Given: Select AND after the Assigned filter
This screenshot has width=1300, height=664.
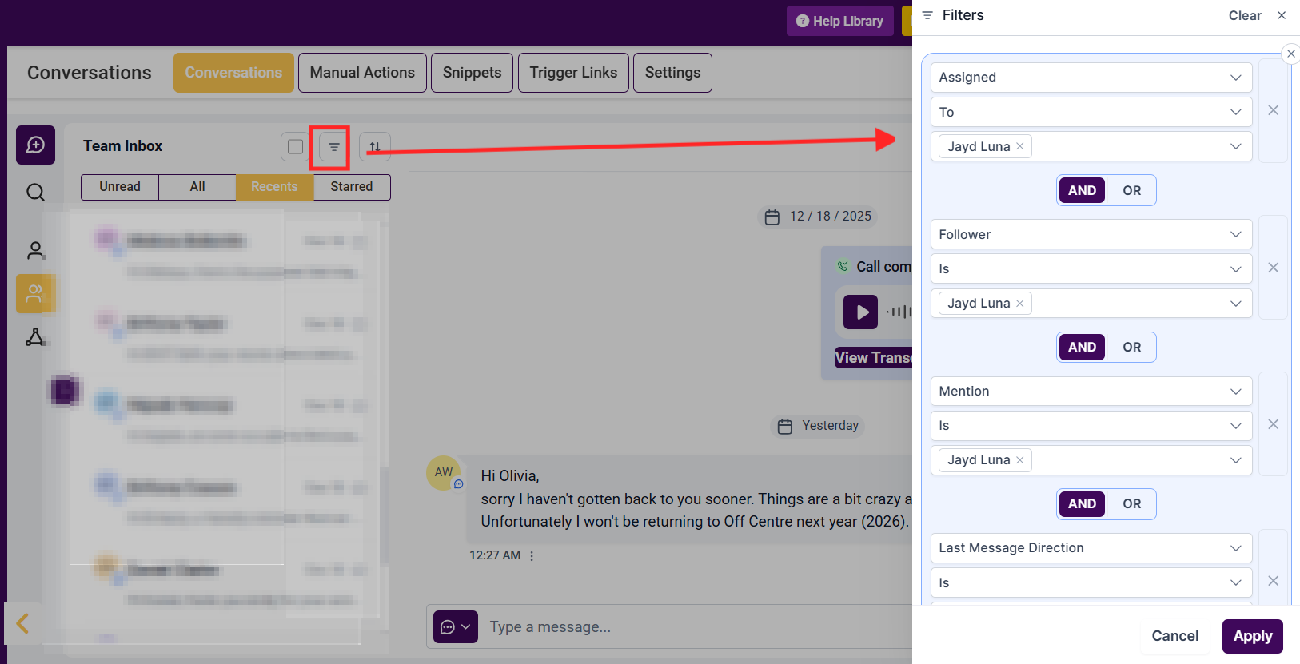Looking at the screenshot, I should point(1082,190).
